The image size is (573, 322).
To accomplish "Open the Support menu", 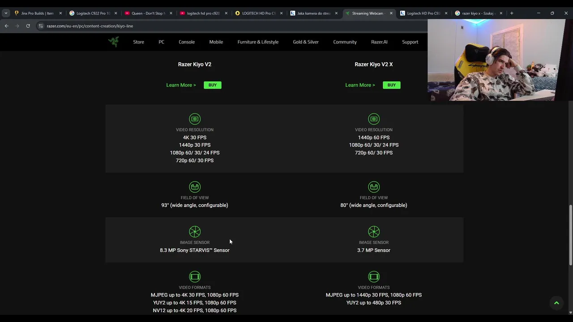I will pos(410,42).
